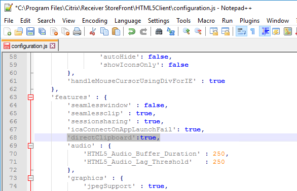Image resolution: width=297 pixels, height=191 pixels.
Task: Open Find using the binoculars icon
Action: (159, 31)
